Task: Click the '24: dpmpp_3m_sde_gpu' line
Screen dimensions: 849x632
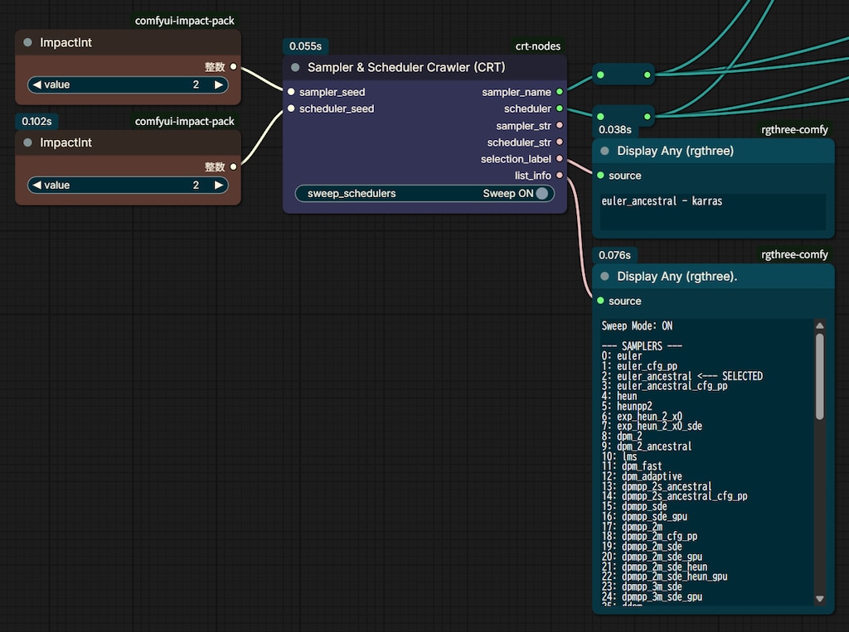Action: [x=652, y=597]
